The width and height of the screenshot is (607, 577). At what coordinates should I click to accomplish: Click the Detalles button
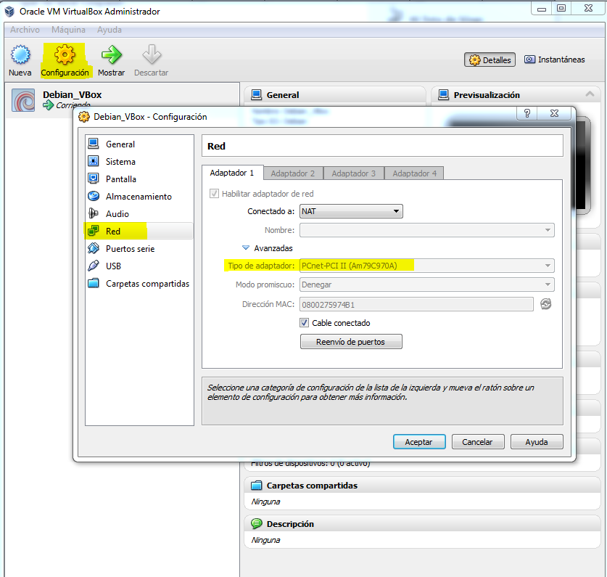[490, 60]
